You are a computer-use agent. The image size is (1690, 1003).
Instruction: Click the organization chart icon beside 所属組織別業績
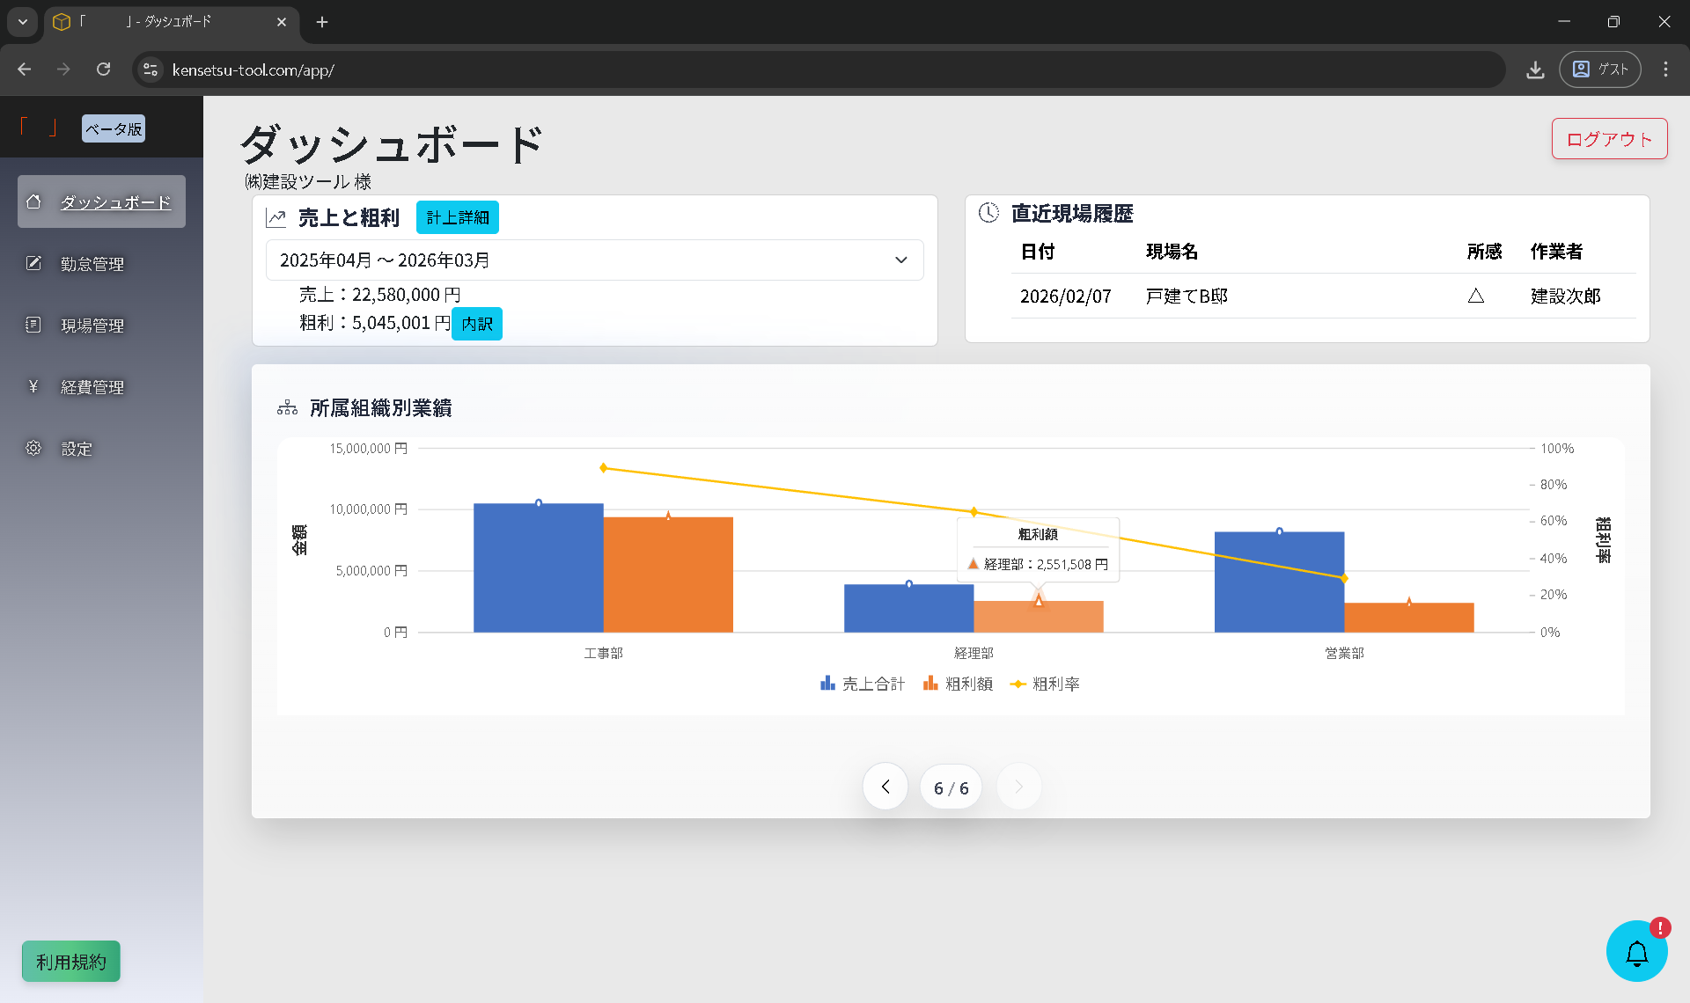[287, 407]
